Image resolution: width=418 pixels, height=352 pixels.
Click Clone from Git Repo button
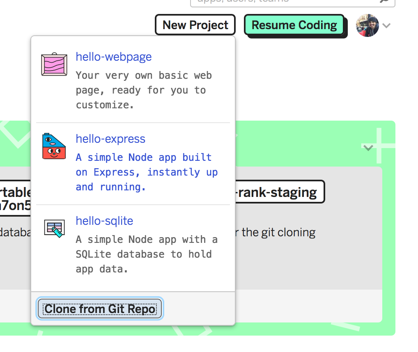(x=100, y=309)
